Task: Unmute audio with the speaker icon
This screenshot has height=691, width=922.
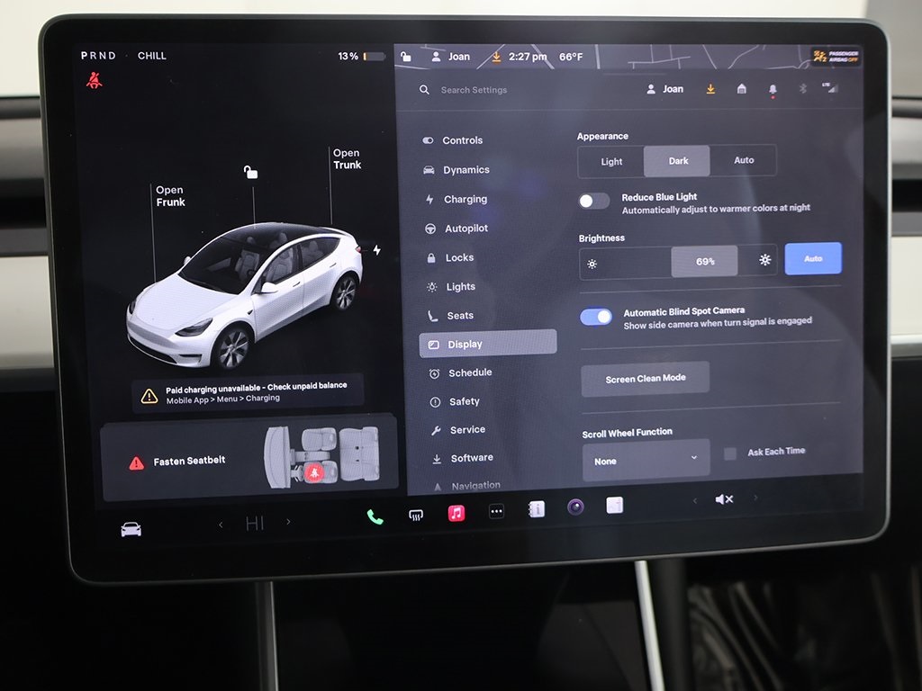Action: pos(724,498)
